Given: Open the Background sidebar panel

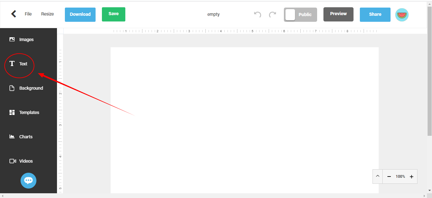Looking at the screenshot, I should pos(26,88).
